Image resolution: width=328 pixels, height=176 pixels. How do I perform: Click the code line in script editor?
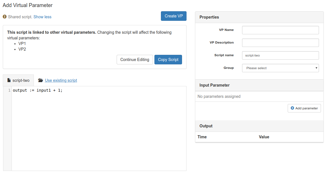pyautogui.click(x=37, y=91)
